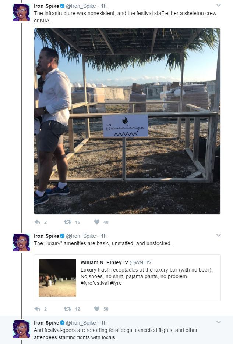Open the 1h timestamp on second tweet
Screen dimensions: 233x344
click(x=104, y=236)
